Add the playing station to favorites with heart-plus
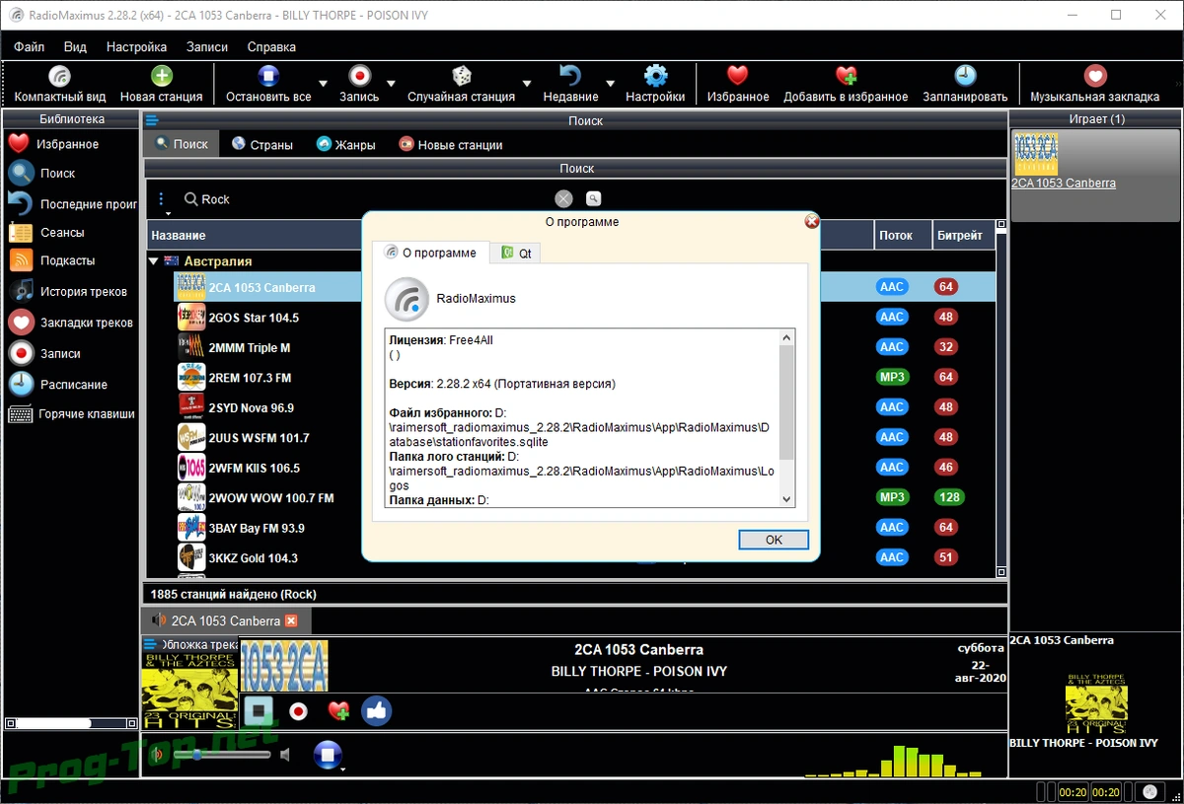 [x=337, y=710]
